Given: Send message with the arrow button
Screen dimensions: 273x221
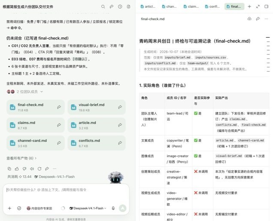Looking at the screenshot, I should (x=123, y=208).
